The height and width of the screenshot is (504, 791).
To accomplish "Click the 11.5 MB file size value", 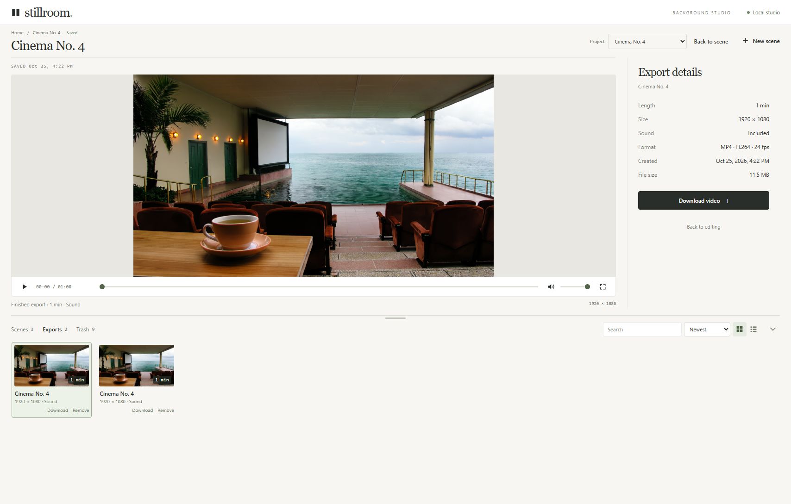I will coord(759,175).
